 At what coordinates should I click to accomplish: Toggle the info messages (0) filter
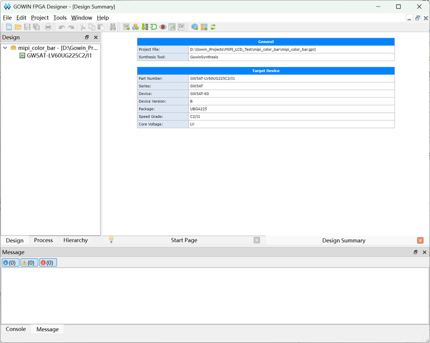coord(10,263)
